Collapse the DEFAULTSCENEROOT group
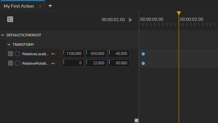 point(3,35)
